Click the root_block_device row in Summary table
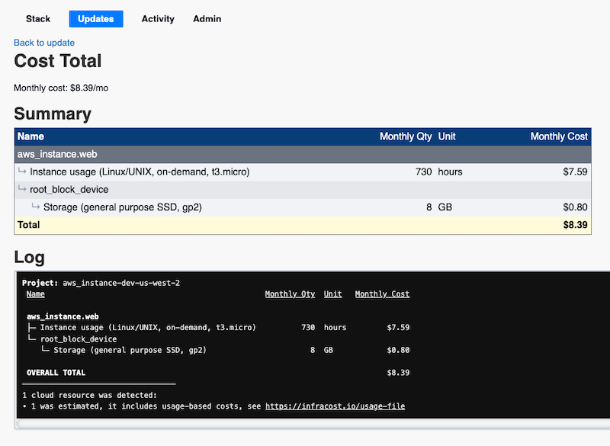The height and width of the screenshot is (446, 610). [x=303, y=190]
